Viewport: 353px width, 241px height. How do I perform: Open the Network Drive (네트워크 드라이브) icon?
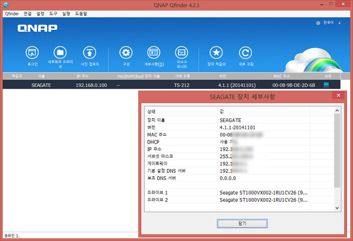point(59,52)
